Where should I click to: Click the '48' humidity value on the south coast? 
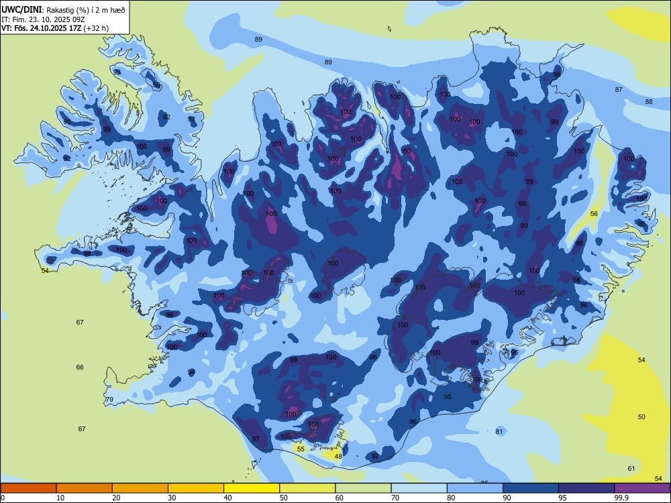(338, 456)
